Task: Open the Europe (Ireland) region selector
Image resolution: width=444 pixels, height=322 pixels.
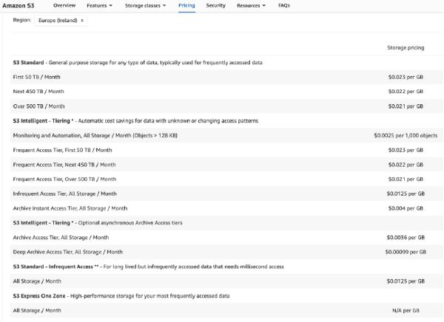Action: click(x=61, y=21)
